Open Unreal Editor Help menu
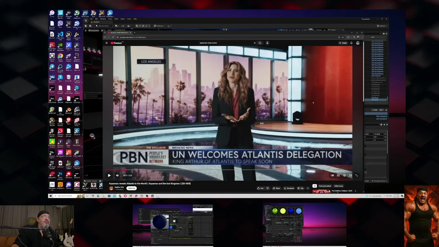Image resolution: width=439 pixels, height=247 pixels. click(135, 19)
